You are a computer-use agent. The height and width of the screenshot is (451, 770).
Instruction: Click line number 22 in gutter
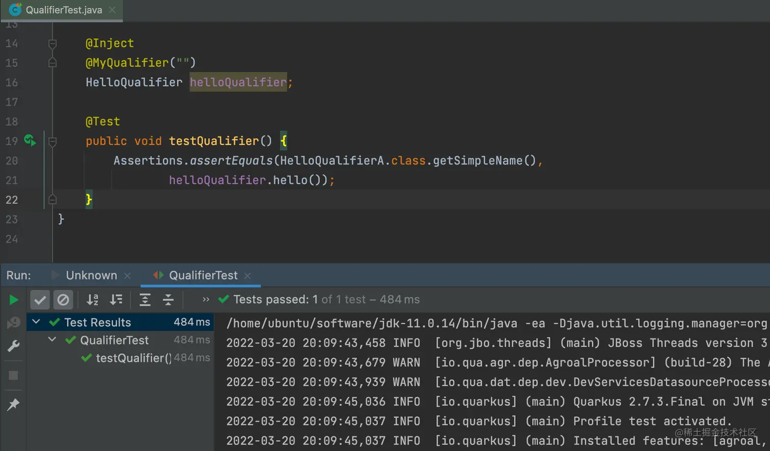point(12,200)
